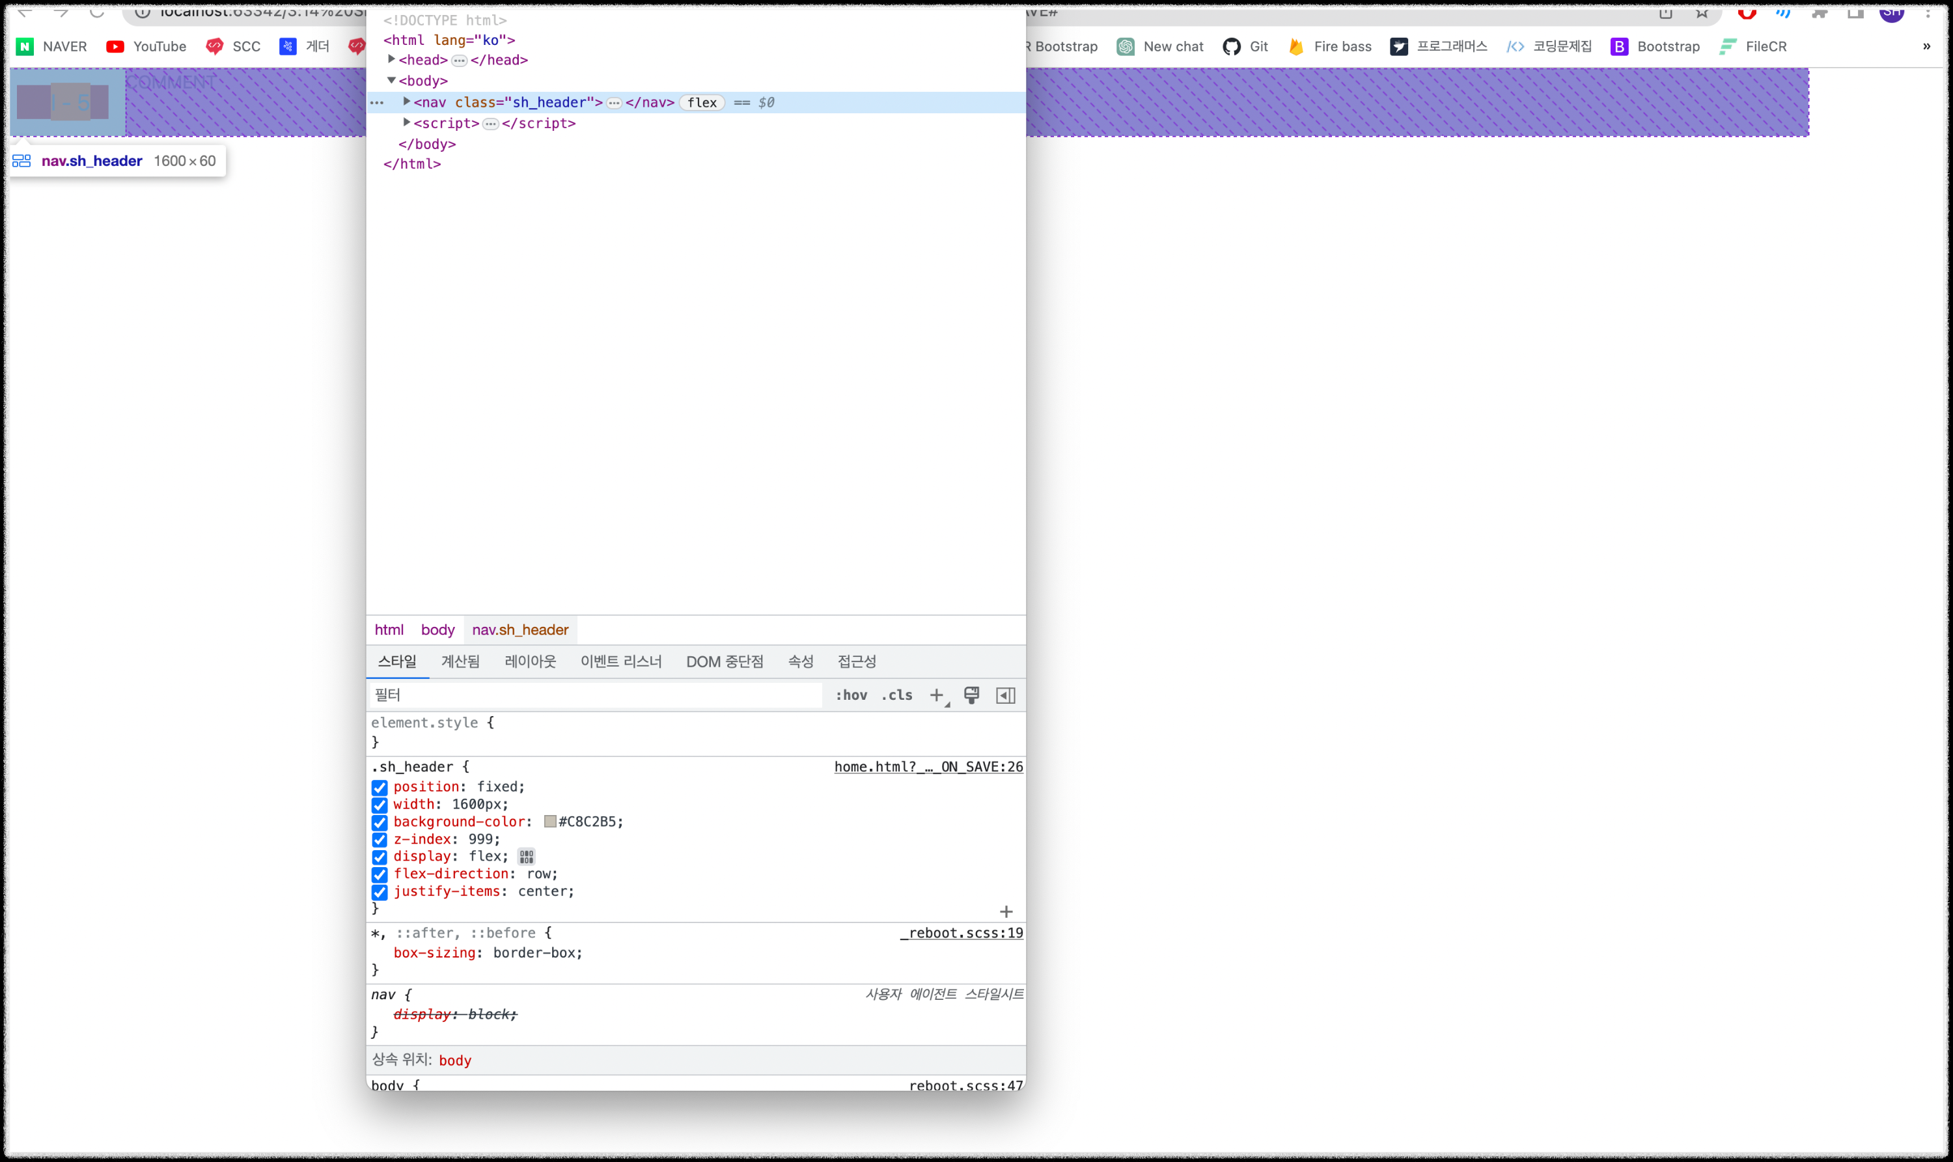Click the #C8C2B5 color swatch

point(551,822)
